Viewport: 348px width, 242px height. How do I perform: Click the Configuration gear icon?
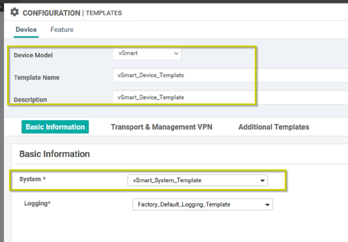pyautogui.click(x=15, y=12)
